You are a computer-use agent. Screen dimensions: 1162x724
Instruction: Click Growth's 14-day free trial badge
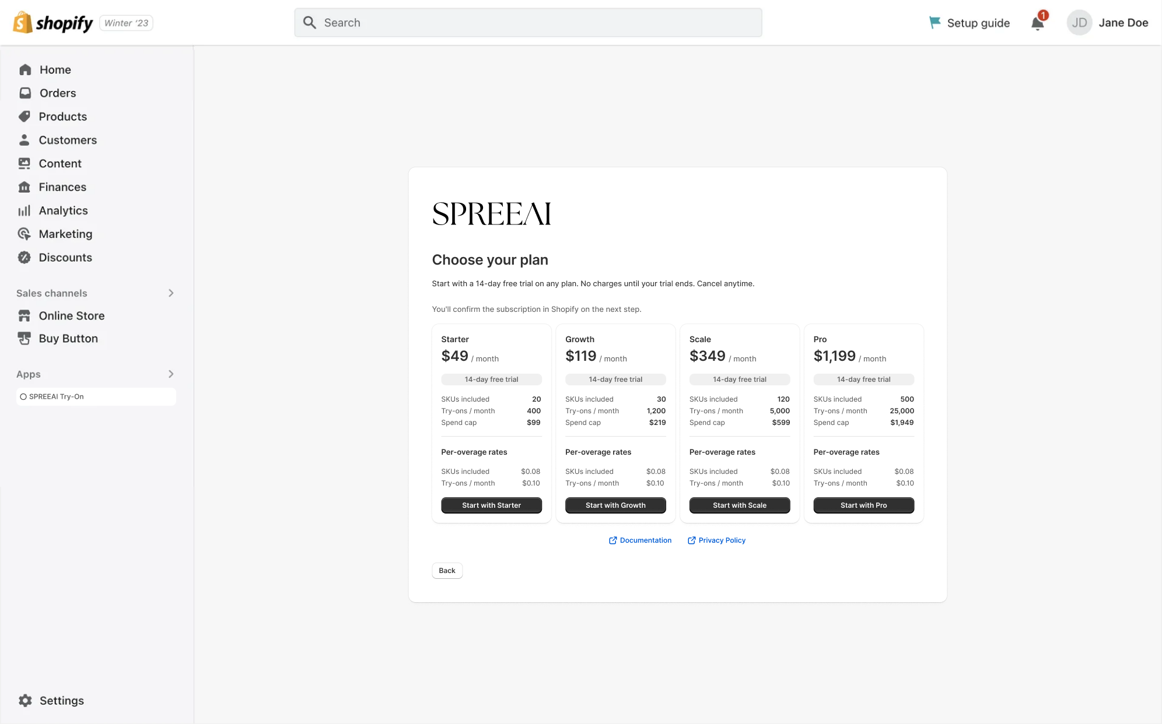point(615,379)
